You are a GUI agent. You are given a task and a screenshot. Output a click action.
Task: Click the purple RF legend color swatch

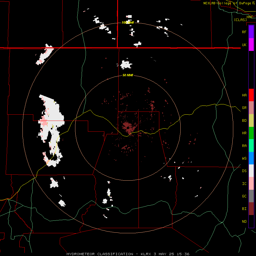pos(251,32)
